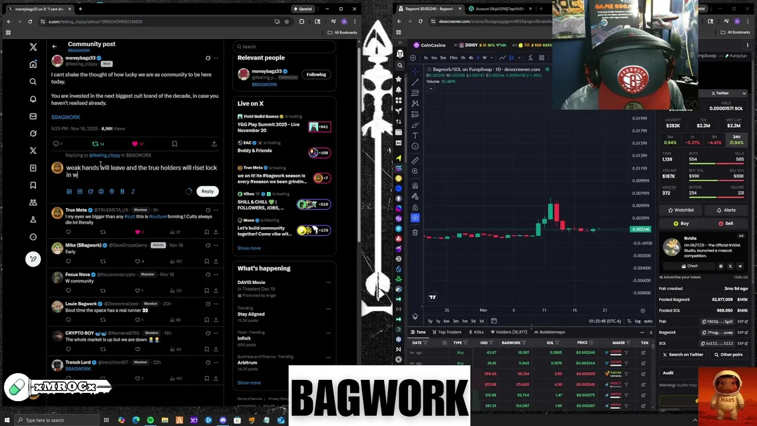Toggle auto scale on chart
757x426 pixels.
(648, 321)
